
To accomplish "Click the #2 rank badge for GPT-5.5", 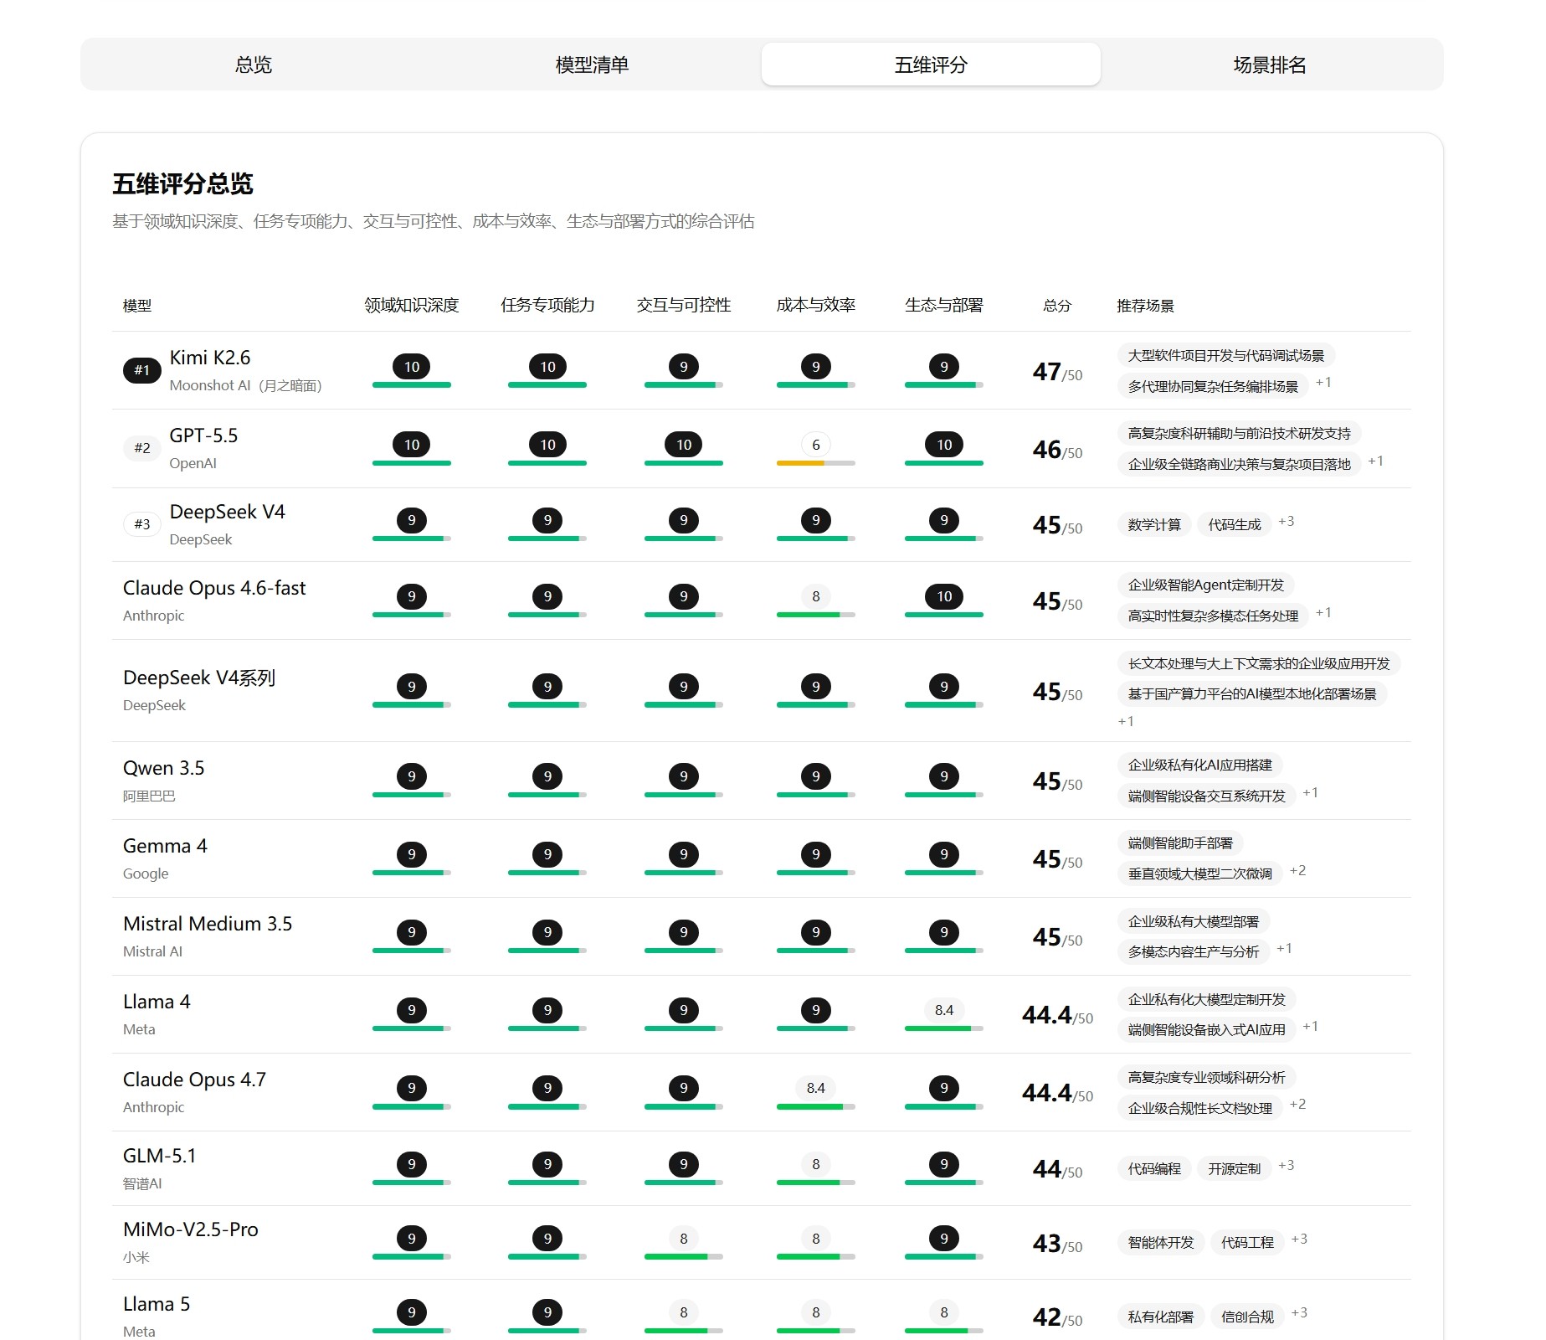I will 142,448.
